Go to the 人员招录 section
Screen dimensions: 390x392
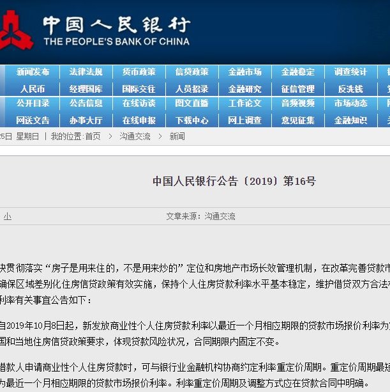[x=192, y=89]
